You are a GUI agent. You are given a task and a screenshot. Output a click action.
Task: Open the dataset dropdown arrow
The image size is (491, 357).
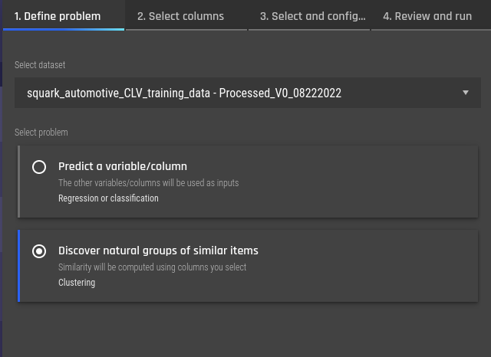coord(466,93)
